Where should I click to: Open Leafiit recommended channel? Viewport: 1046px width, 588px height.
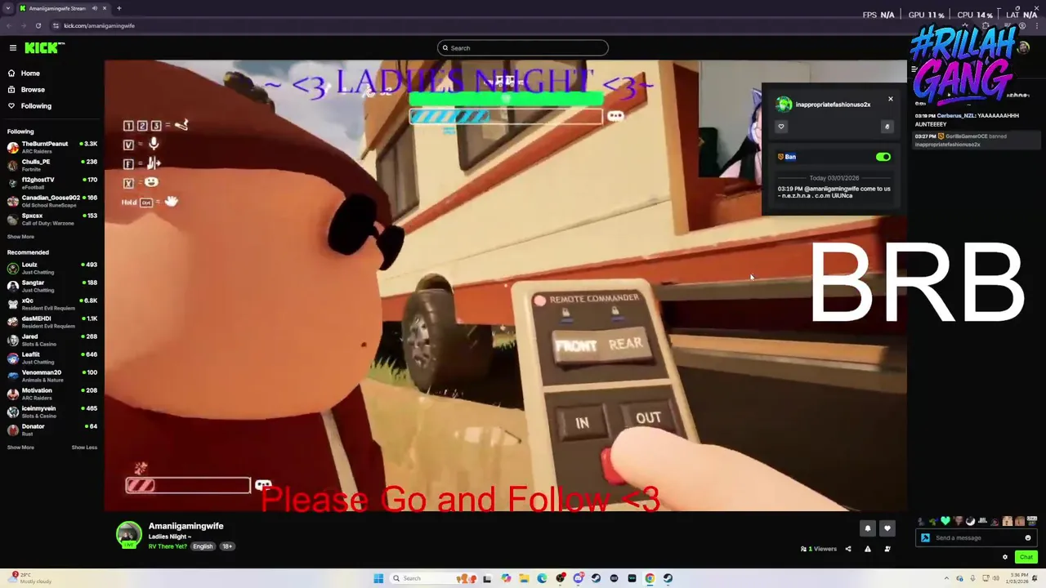[52, 358]
